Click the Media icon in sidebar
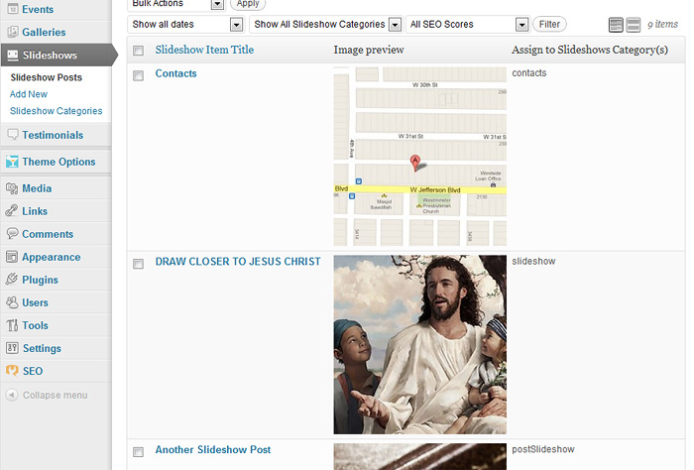Viewport: 694px width, 470px height. coord(12,188)
